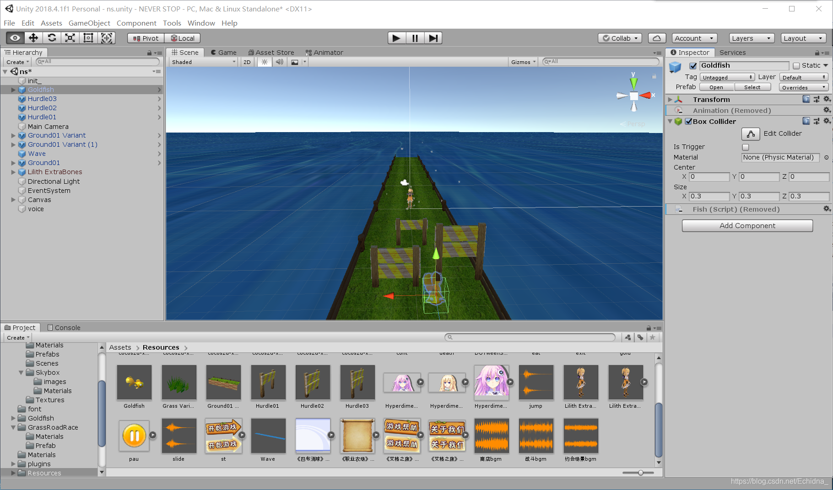This screenshot has width=833, height=490.
Task: Select the Rect transform tool
Action: 88,38
